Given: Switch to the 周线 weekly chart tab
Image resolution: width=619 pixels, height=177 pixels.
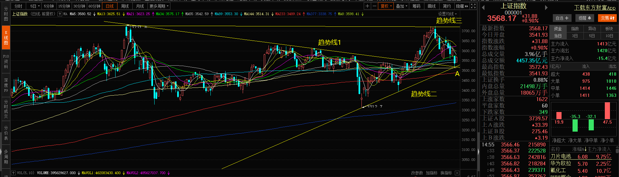Looking at the screenshot, I should click(x=125, y=6).
